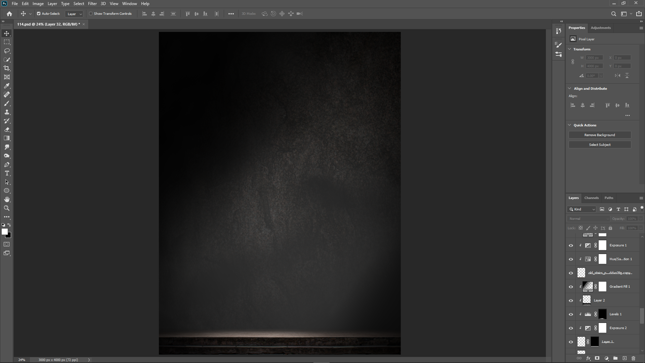Hide the Layer 1 layer
This screenshot has width=645, height=363.
tap(571, 342)
